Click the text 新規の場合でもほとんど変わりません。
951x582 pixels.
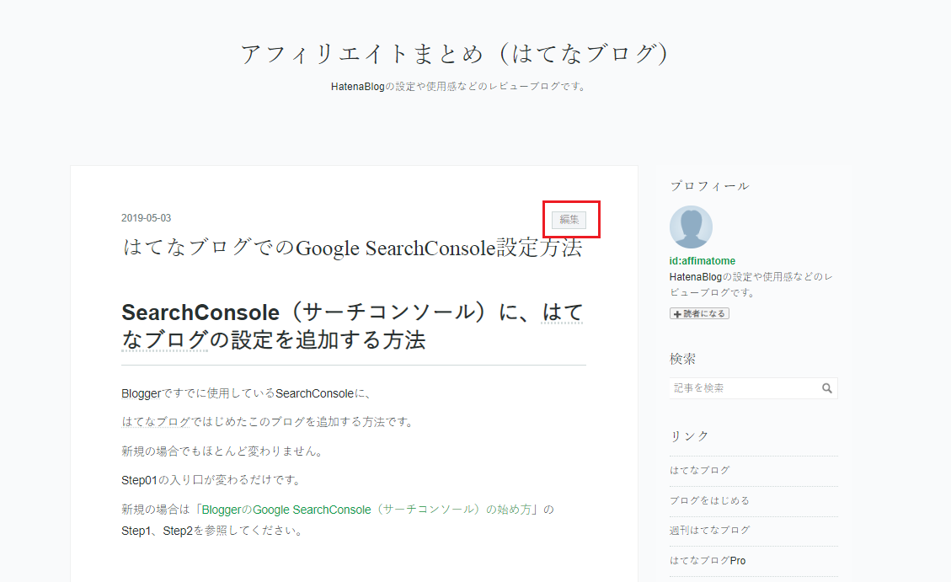point(223,451)
